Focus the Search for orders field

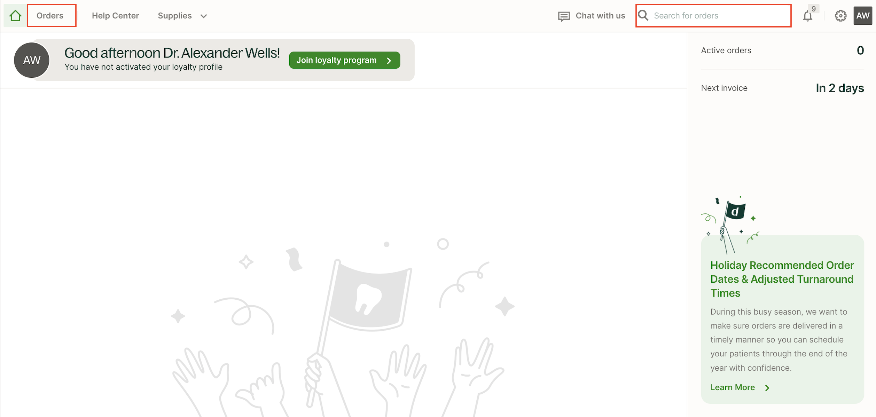pyautogui.click(x=713, y=16)
